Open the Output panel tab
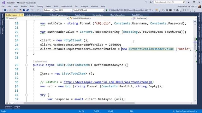The image size is (202, 113). (x=17, y=107)
